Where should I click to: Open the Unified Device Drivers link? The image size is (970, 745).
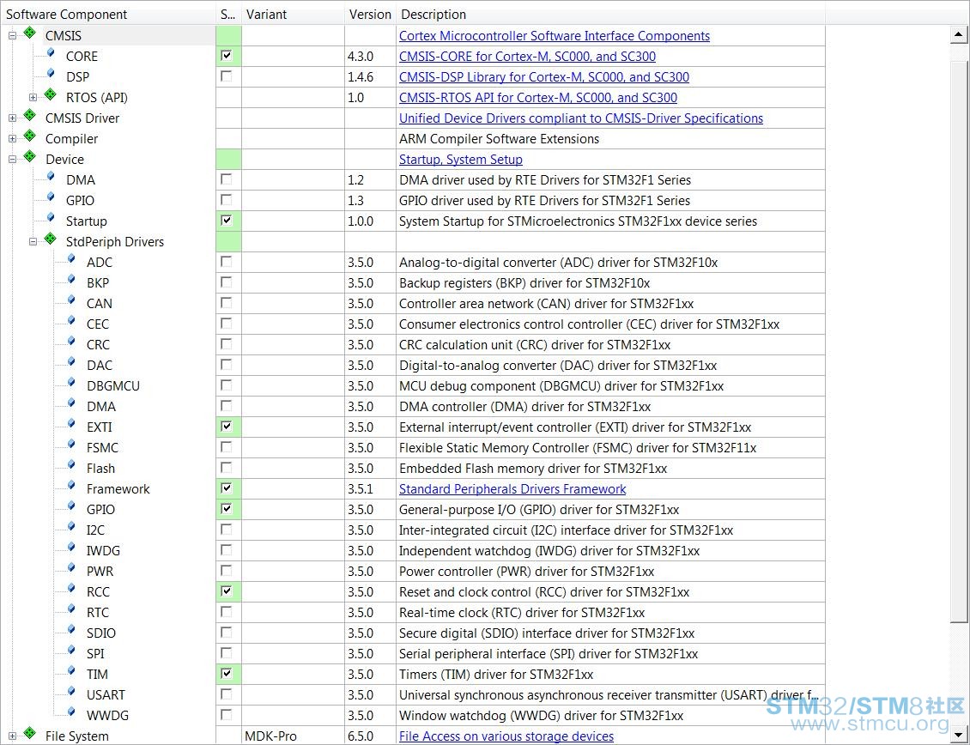[x=581, y=118]
